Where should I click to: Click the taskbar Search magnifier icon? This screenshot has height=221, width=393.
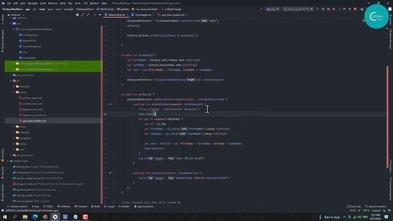(15, 217)
